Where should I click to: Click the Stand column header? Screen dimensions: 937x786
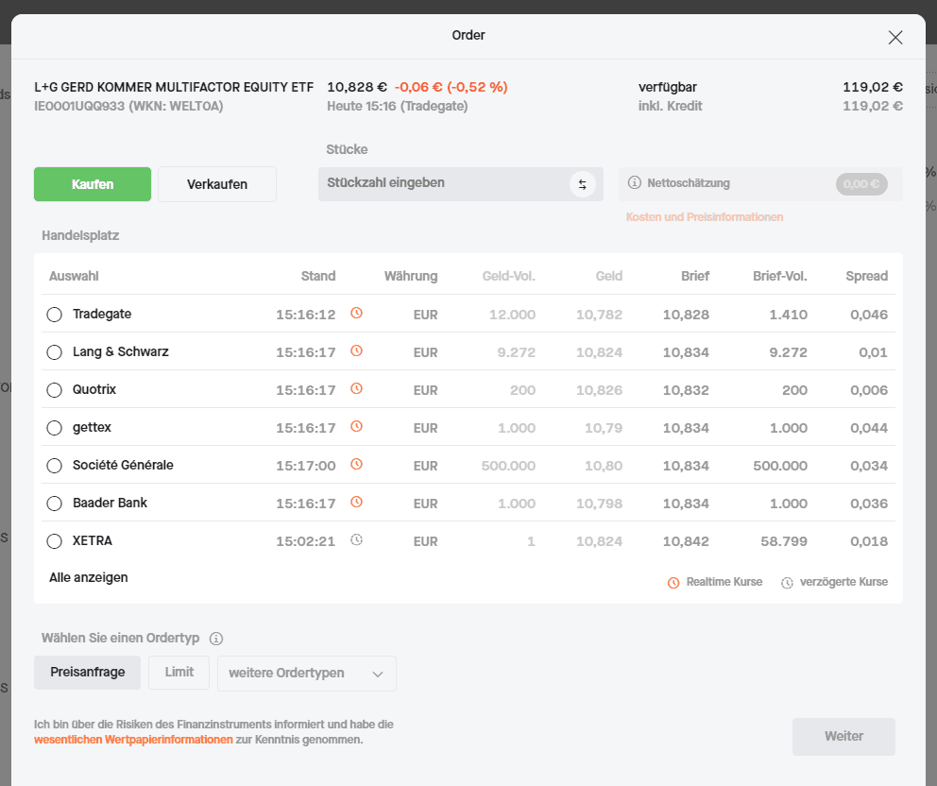pyautogui.click(x=318, y=276)
